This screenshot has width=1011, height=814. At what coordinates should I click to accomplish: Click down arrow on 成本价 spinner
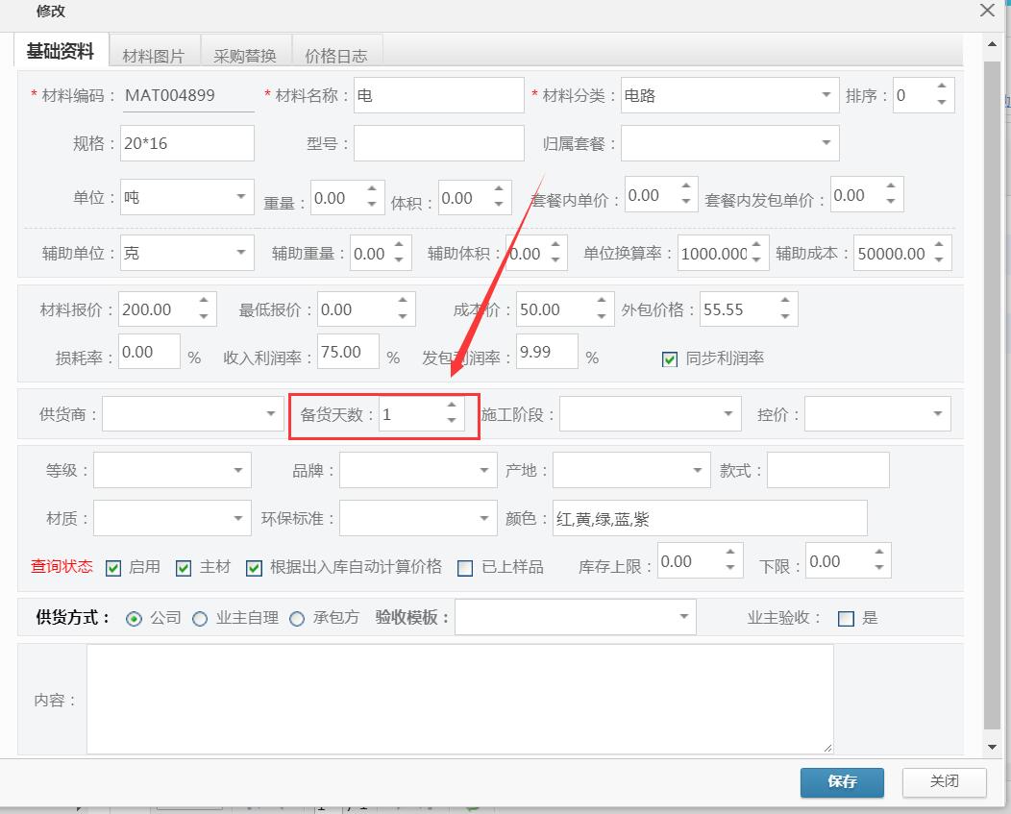pos(601,317)
